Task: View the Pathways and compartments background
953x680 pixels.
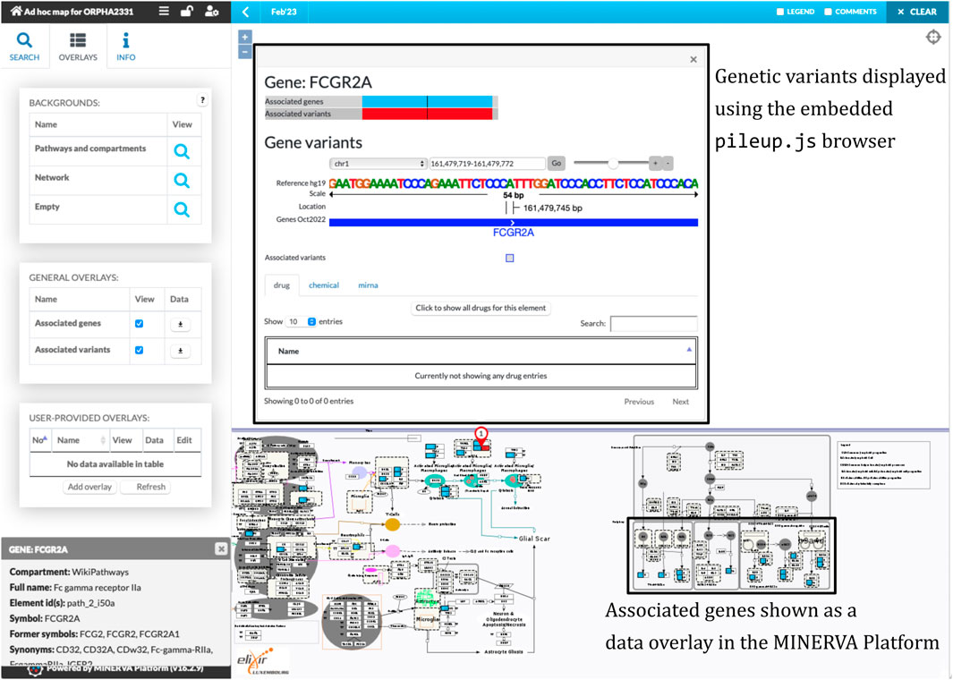Action: pyautogui.click(x=182, y=151)
